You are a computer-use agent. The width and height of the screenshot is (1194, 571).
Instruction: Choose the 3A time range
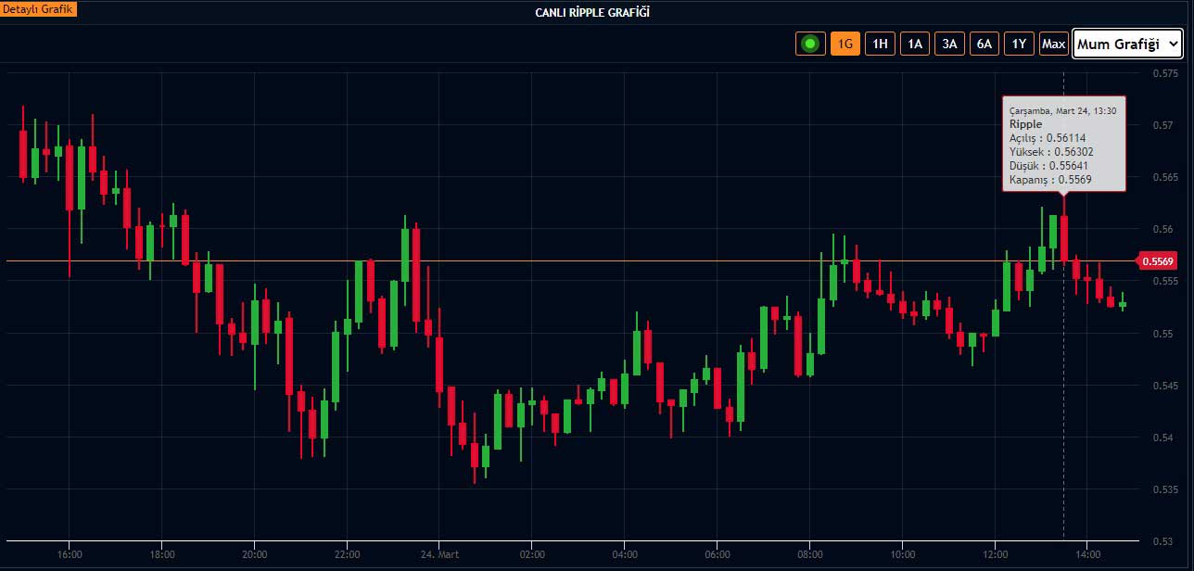pyautogui.click(x=949, y=43)
